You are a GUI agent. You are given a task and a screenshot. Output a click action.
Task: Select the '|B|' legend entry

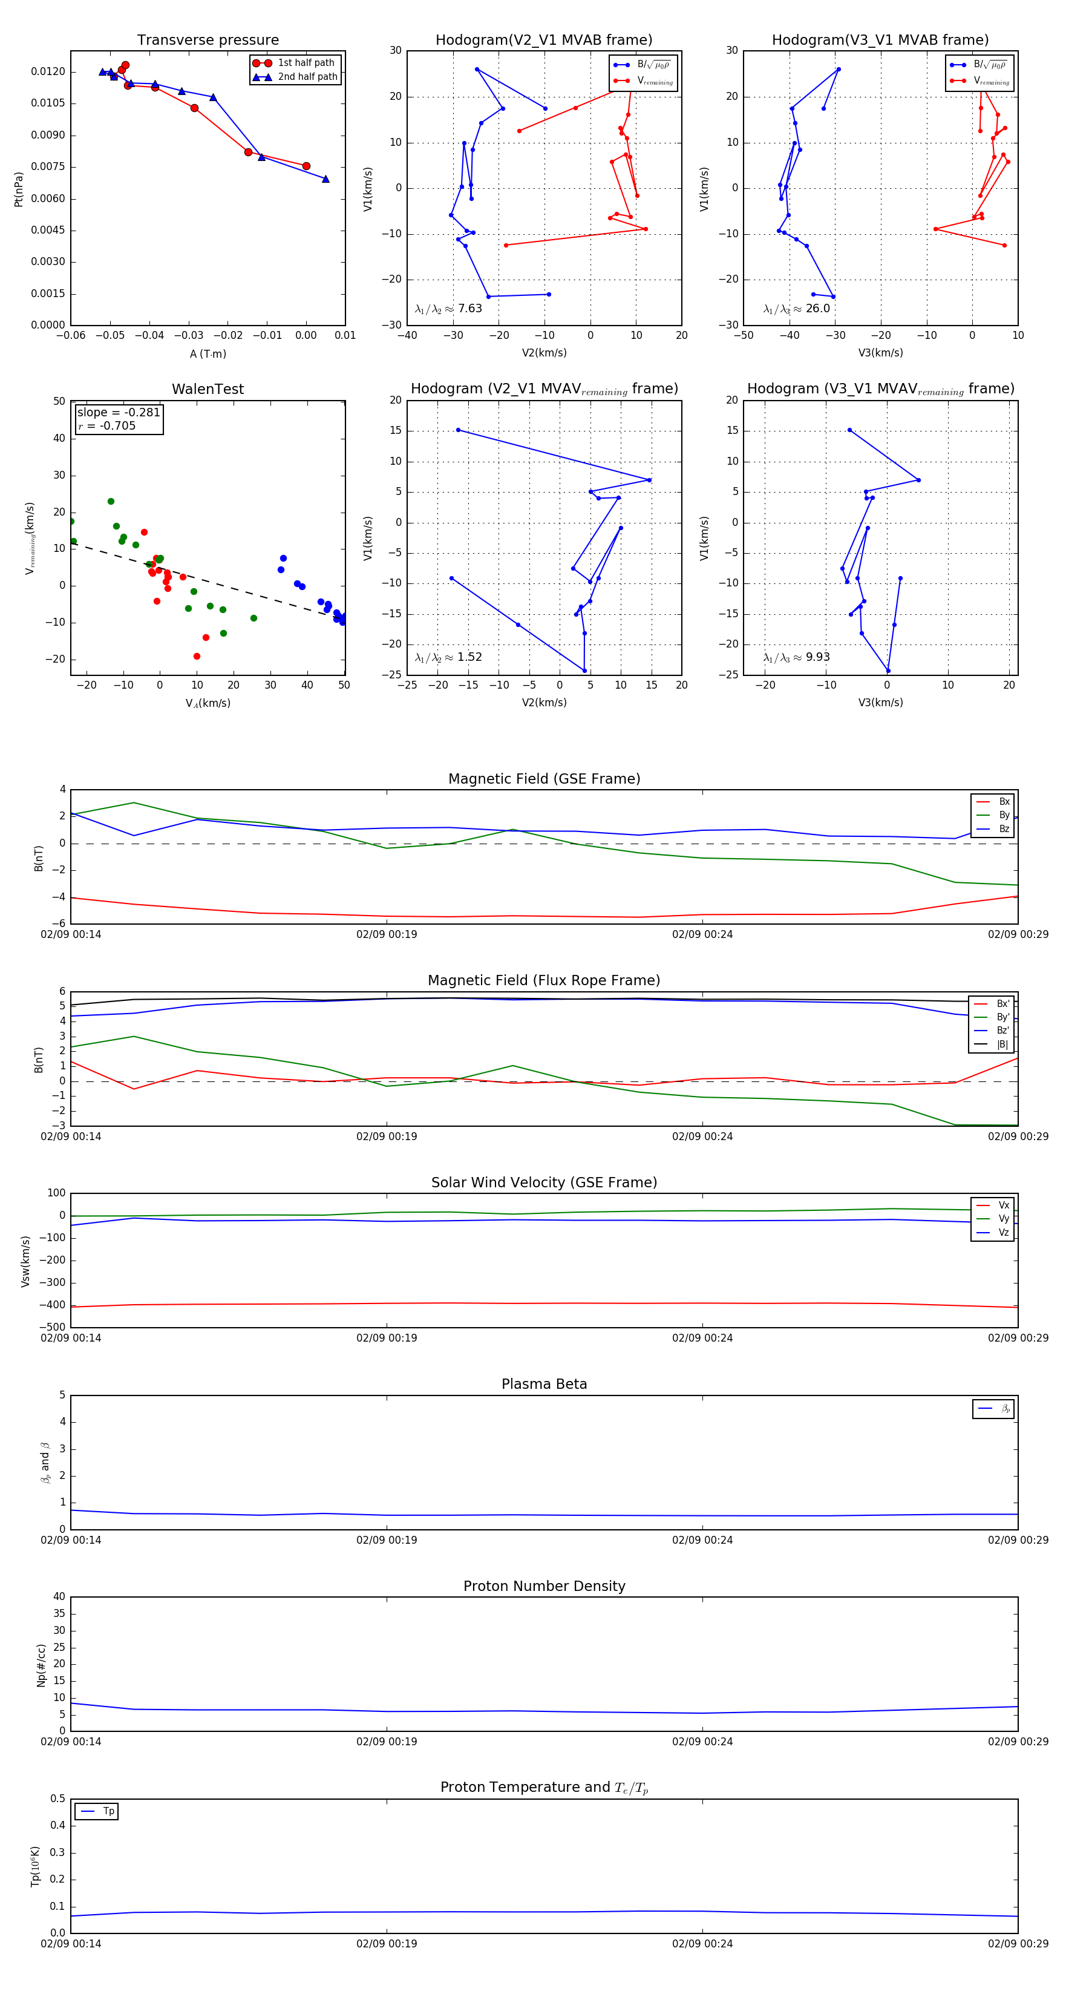coord(992,1044)
